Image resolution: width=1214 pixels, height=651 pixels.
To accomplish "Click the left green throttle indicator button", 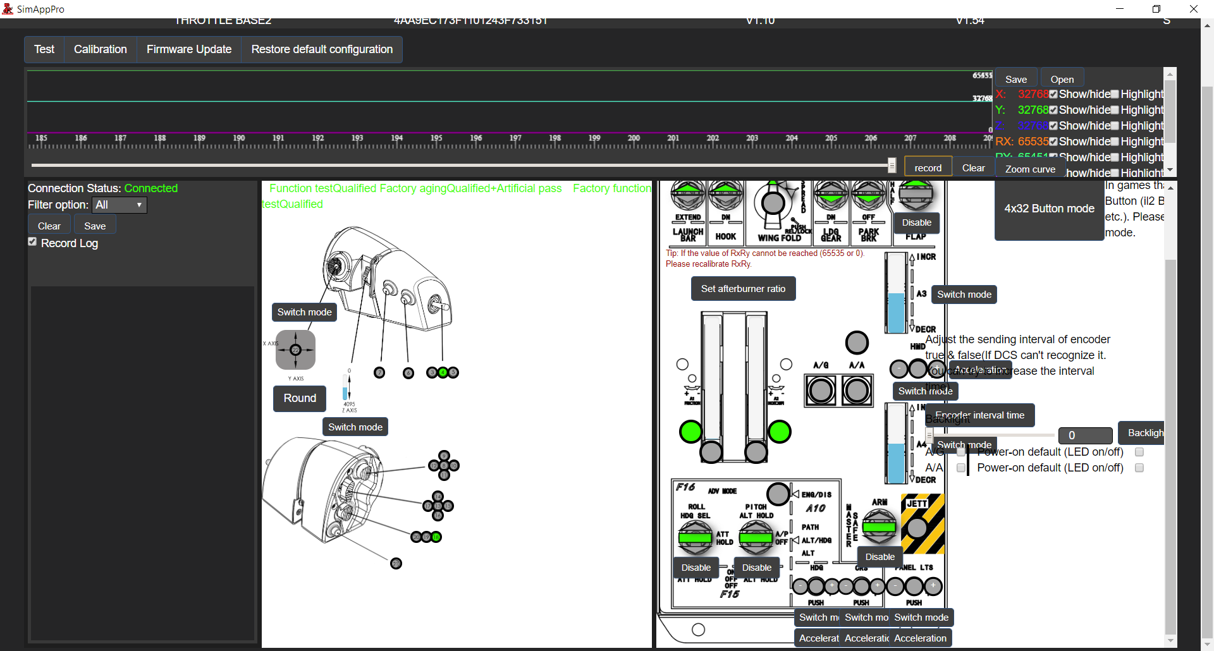I will 690,432.
